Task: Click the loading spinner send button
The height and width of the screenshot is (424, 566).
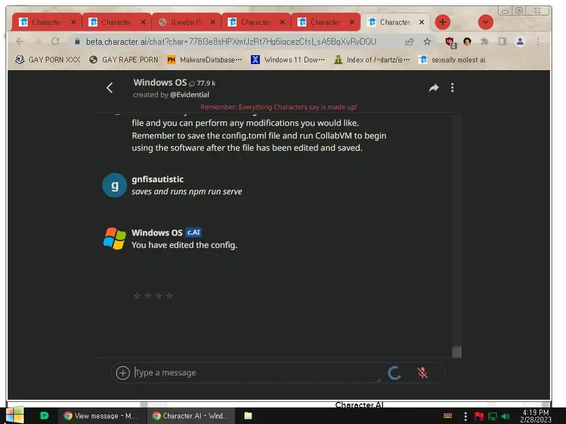Action: point(394,373)
